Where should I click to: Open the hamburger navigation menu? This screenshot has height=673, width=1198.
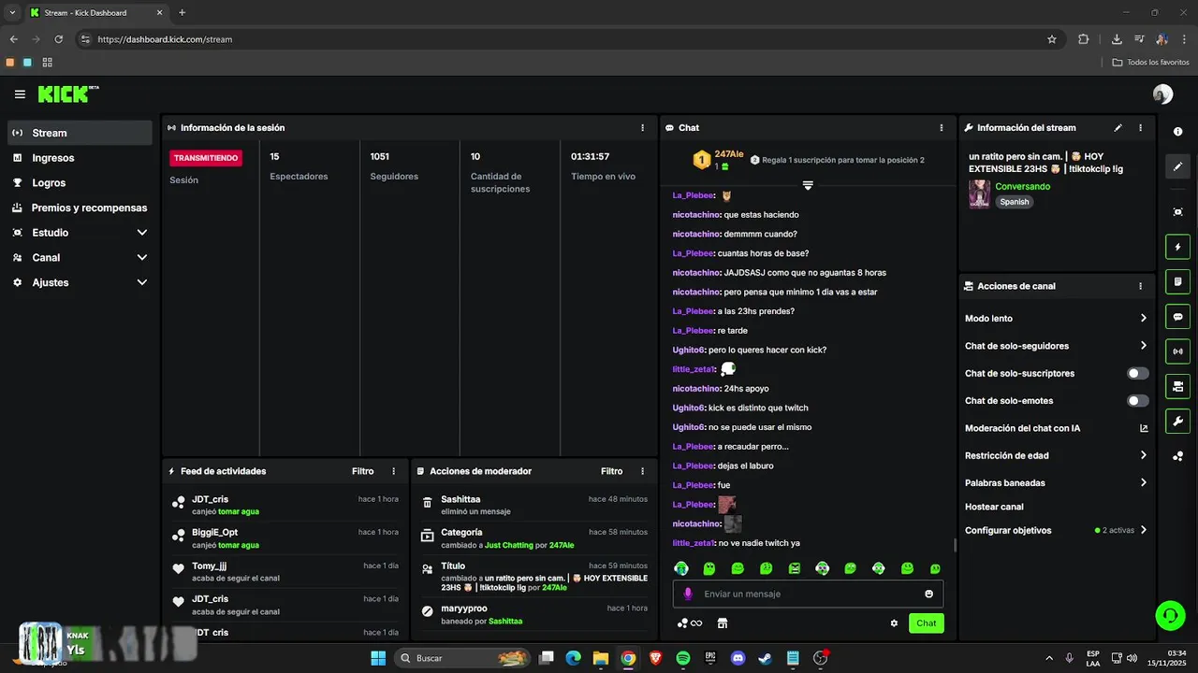click(x=20, y=94)
